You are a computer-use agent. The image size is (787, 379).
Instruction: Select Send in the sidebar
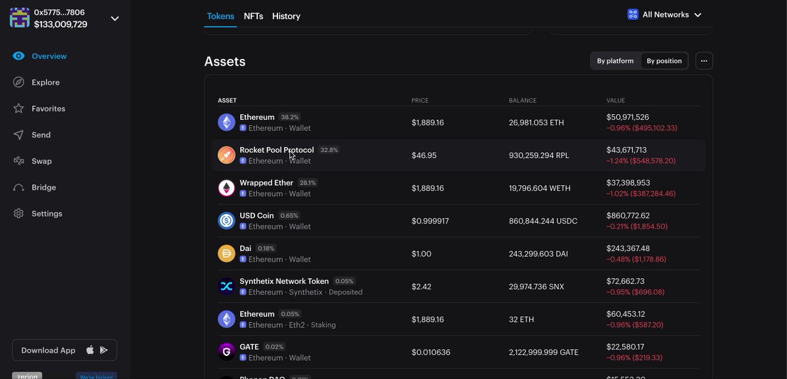point(41,135)
